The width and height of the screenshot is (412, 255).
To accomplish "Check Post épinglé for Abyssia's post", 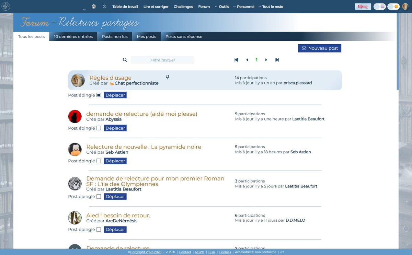I will tap(99, 128).
